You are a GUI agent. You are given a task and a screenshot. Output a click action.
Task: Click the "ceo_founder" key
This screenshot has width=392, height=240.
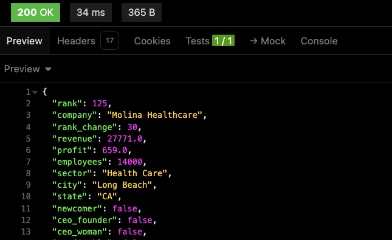tap(84, 220)
